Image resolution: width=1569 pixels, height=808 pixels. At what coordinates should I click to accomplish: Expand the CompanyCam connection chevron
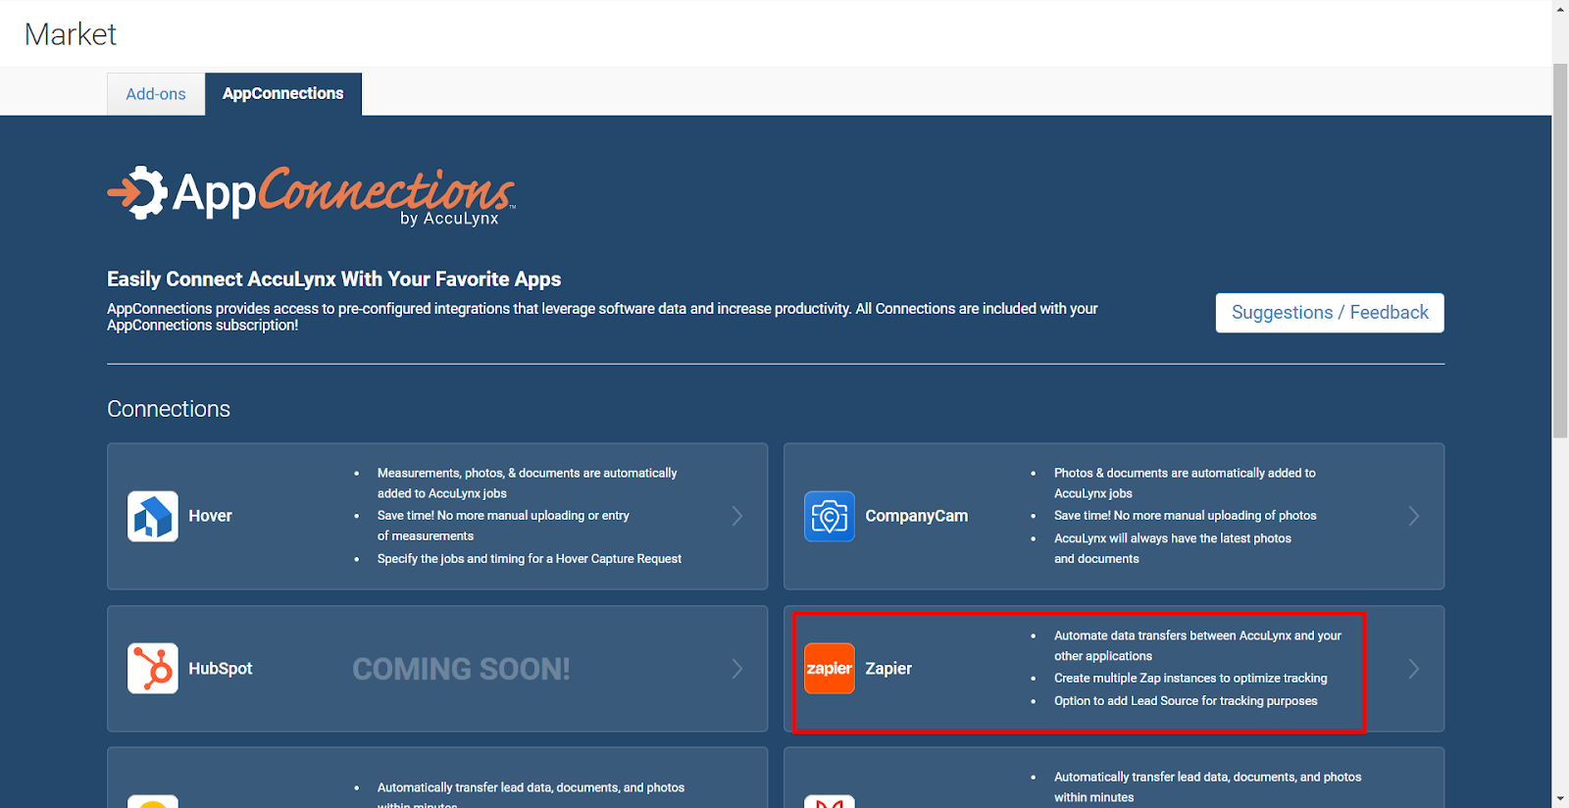click(x=1414, y=516)
